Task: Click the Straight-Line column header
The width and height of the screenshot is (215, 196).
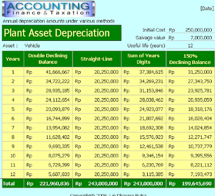Action: [97, 59]
